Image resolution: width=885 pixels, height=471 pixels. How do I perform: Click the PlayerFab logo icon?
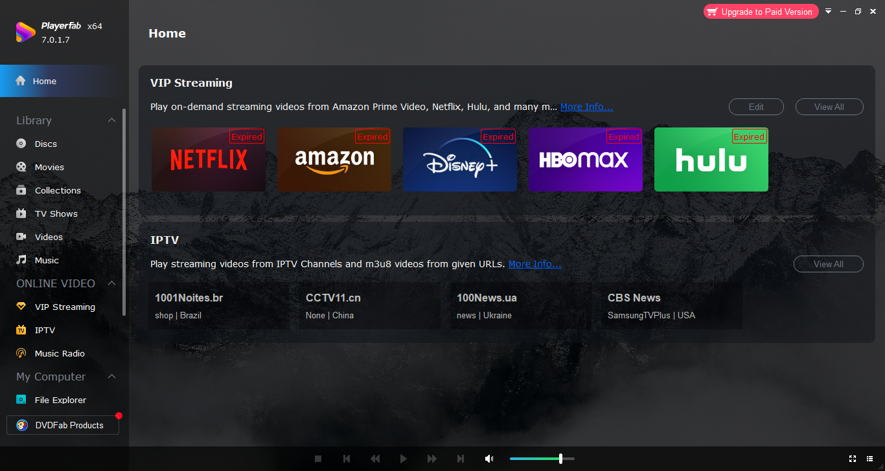click(x=26, y=32)
